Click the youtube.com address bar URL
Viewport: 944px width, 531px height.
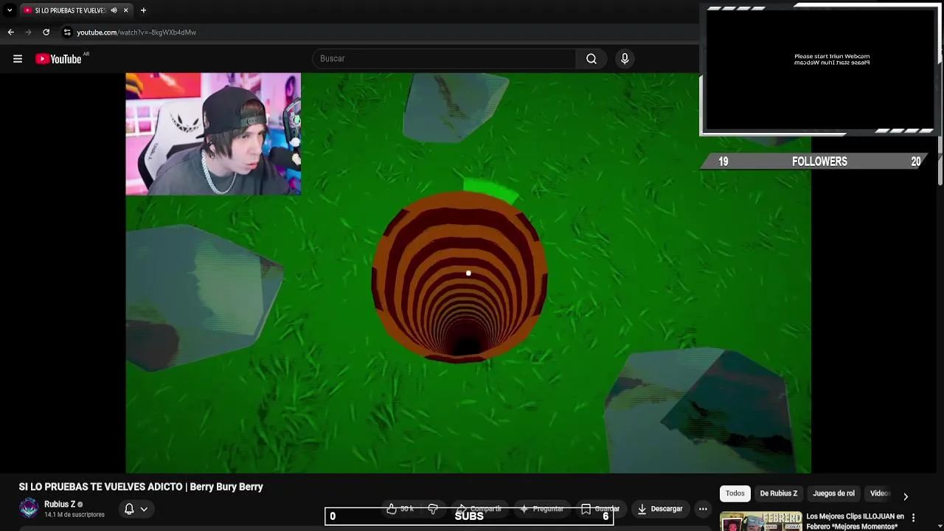(136, 32)
